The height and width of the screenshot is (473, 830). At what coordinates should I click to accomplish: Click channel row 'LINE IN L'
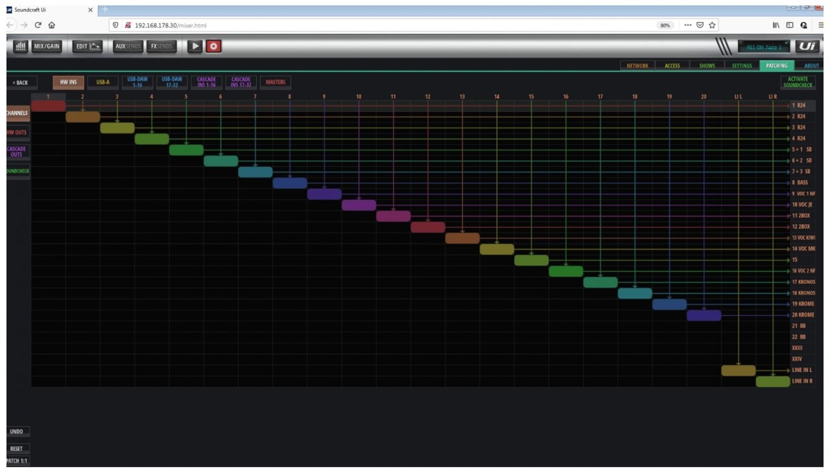[x=803, y=370]
